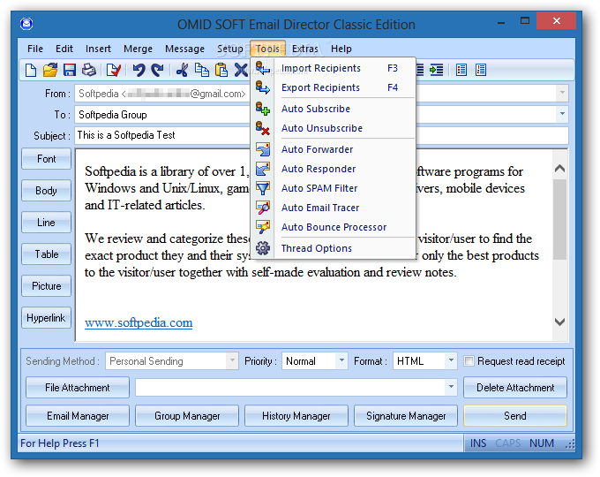Follow the www.softpedia.com link
Viewport: 600px width, 477px height.
(139, 322)
